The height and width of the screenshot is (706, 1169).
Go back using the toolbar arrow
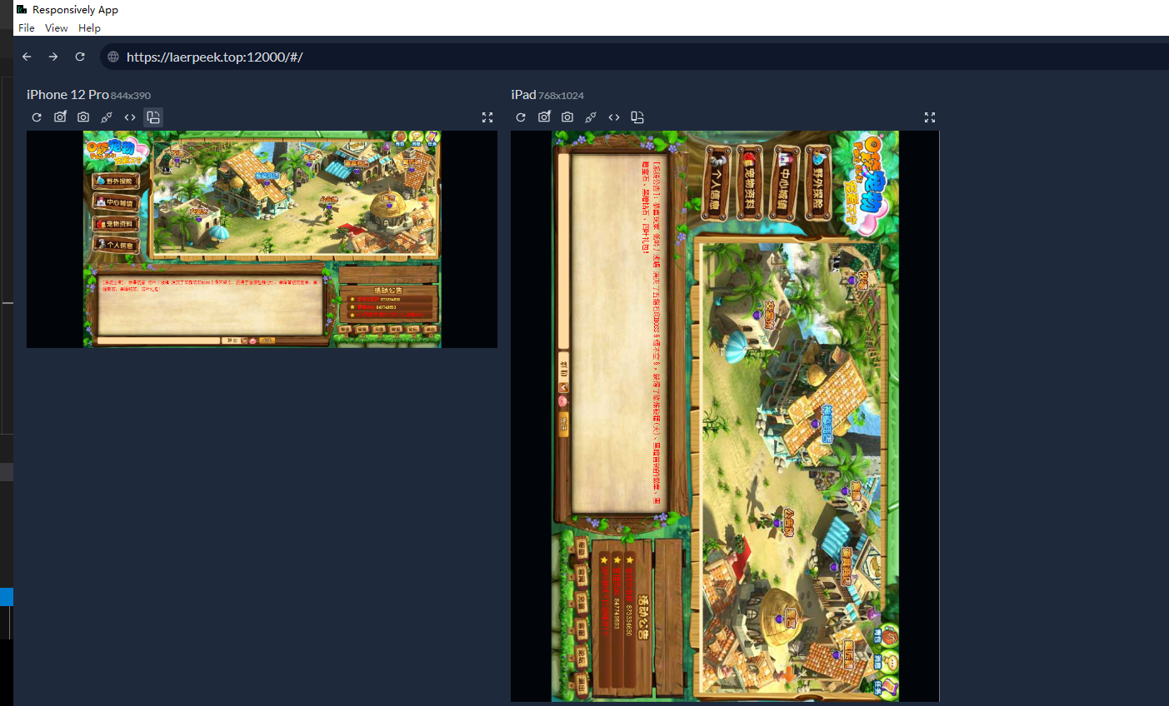pyautogui.click(x=27, y=57)
